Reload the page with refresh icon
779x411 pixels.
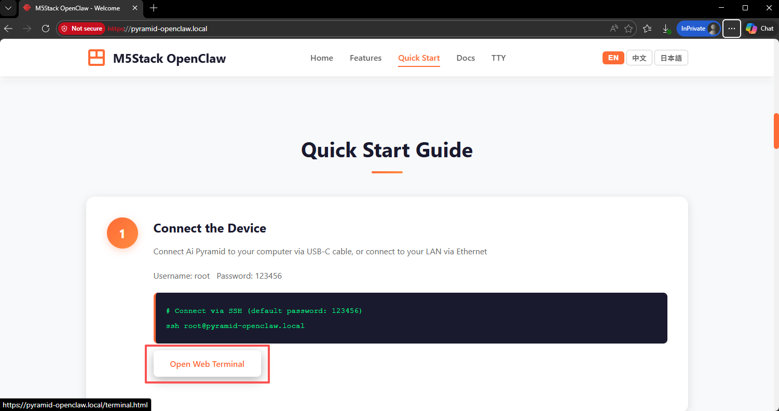[x=46, y=29]
